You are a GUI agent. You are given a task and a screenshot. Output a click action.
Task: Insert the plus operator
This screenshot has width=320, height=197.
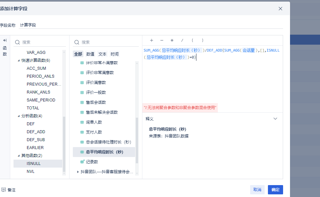click(151, 40)
